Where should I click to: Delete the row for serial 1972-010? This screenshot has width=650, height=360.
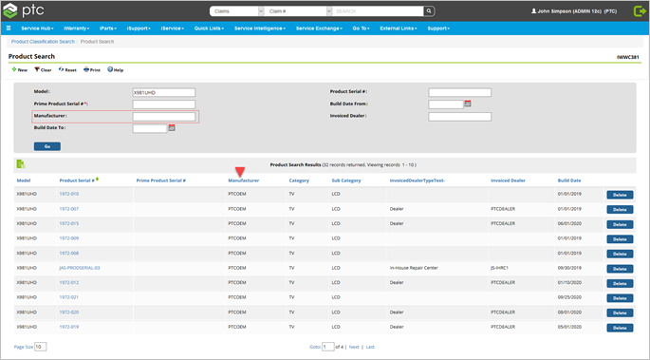click(620, 195)
